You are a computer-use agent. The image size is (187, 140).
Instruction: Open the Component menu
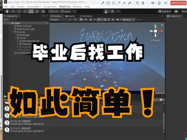(50, 7)
